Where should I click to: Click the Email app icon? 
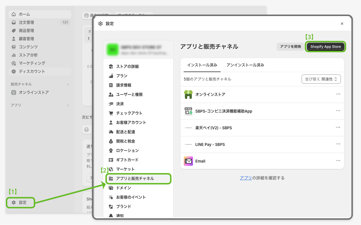tap(188, 161)
